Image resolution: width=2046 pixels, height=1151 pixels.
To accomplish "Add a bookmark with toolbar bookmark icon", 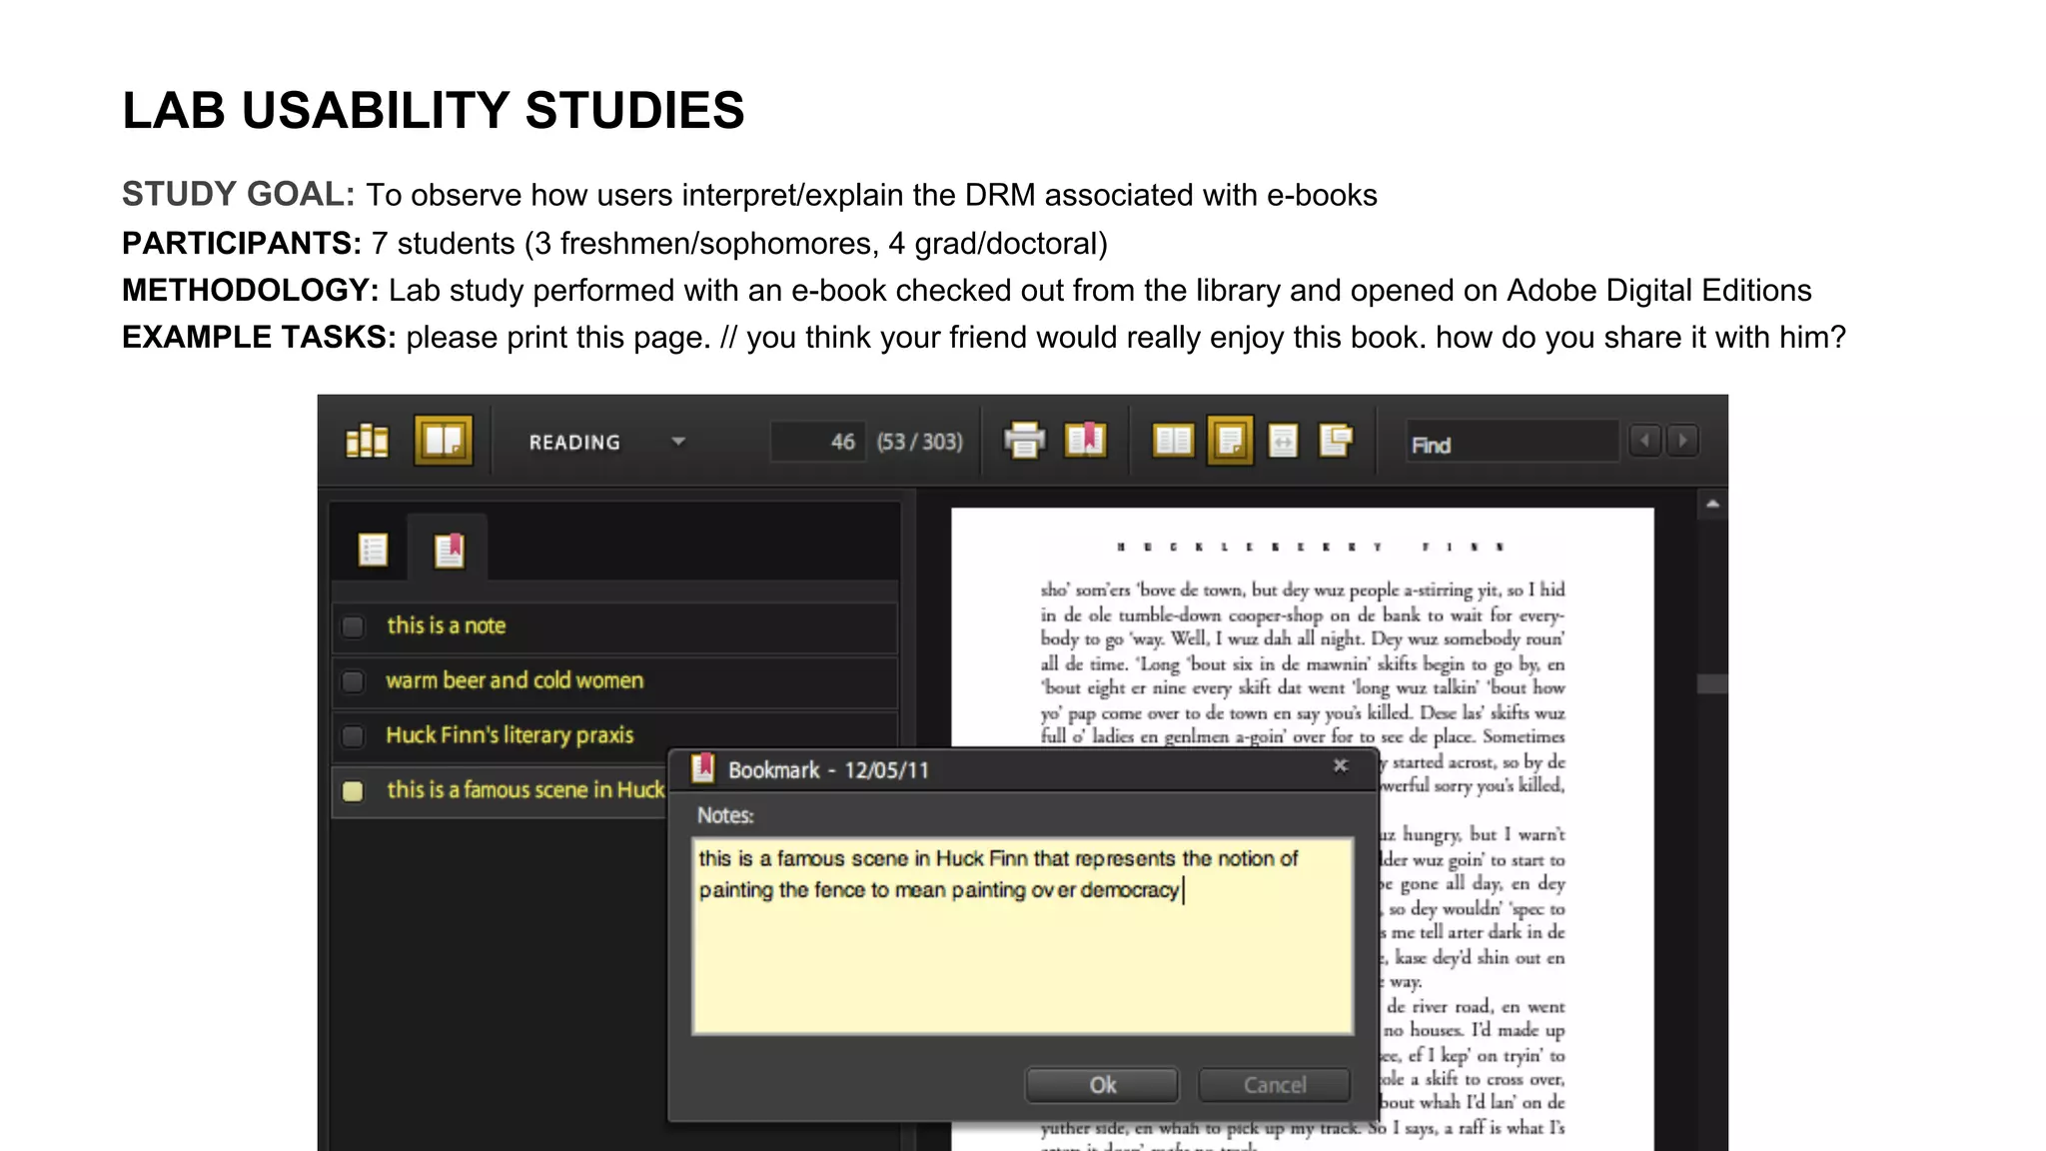I will (1086, 440).
